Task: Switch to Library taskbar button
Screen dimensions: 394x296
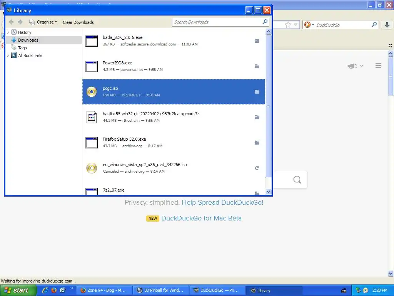Action: pos(274,290)
